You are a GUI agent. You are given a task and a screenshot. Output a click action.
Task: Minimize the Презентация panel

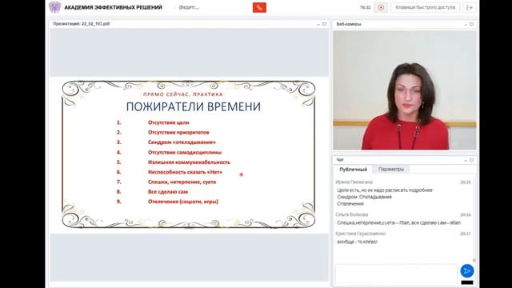point(318,24)
